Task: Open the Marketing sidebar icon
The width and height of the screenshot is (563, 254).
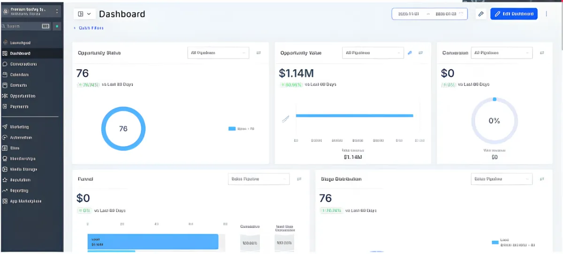Action: [5, 127]
